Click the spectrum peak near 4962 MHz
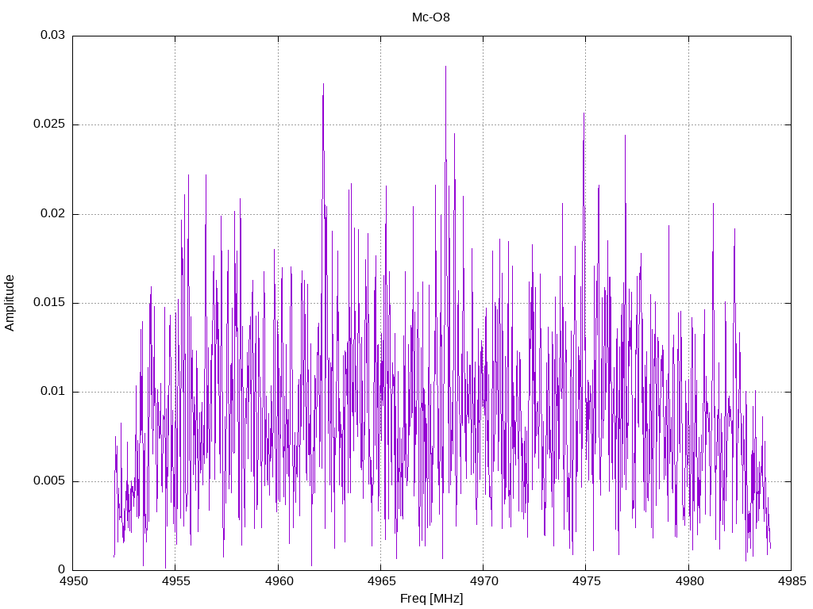Image resolution: width=813 pixels, height=609 pixels. click(324, 83)
